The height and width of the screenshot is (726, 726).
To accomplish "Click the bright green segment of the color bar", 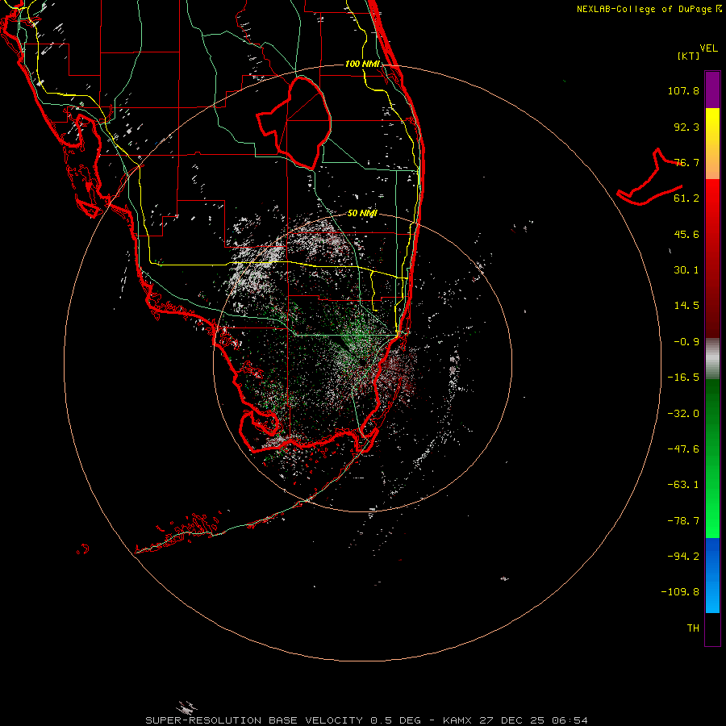I will [x=712, y=500].
